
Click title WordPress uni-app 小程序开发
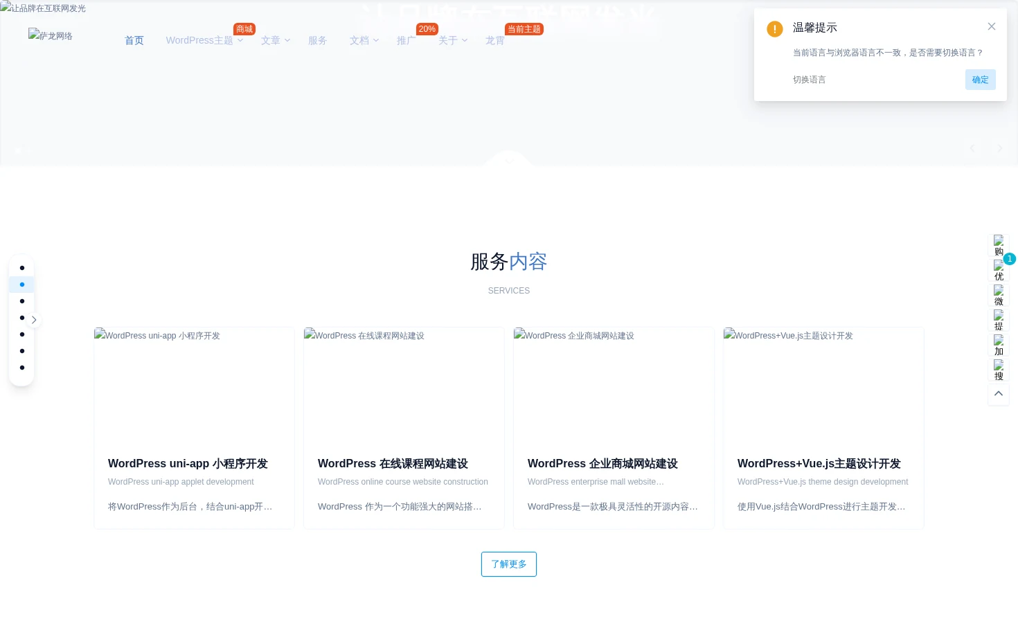point(188,464)
